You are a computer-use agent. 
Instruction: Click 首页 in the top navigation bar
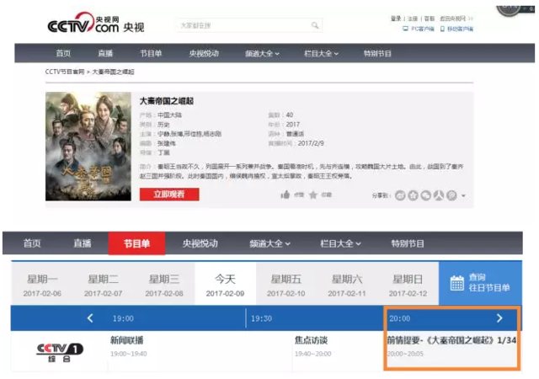point(63,53)
